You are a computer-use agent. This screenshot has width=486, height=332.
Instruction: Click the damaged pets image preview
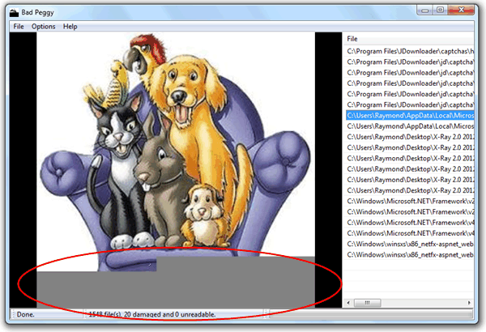coord(176,170)
